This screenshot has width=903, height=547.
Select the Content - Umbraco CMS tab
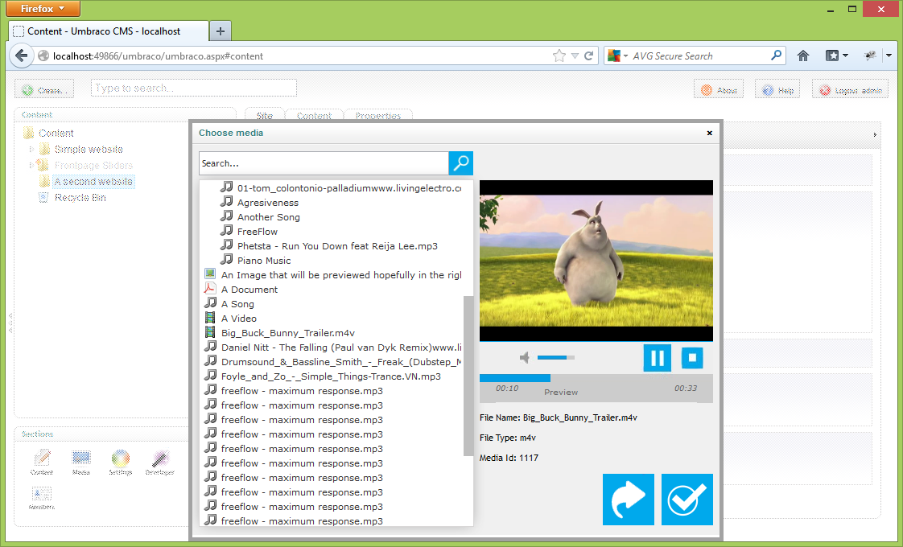(109, 31)
